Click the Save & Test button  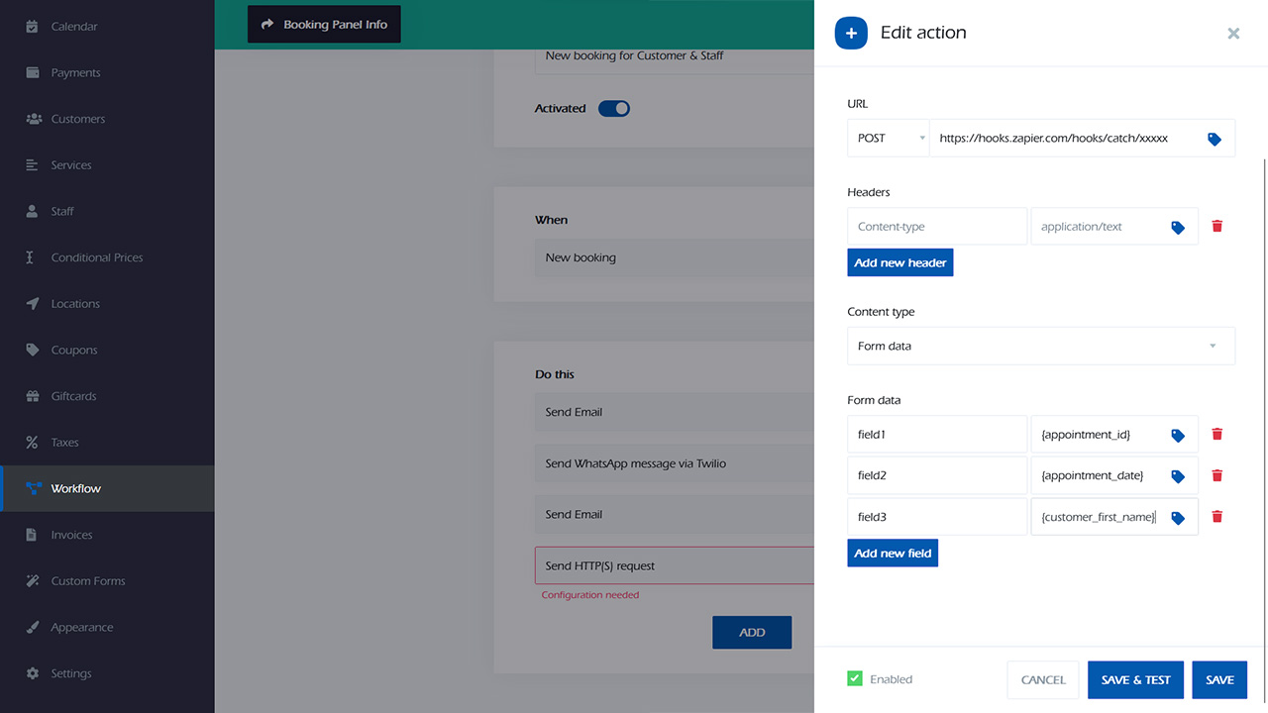tap(1135, 679)
